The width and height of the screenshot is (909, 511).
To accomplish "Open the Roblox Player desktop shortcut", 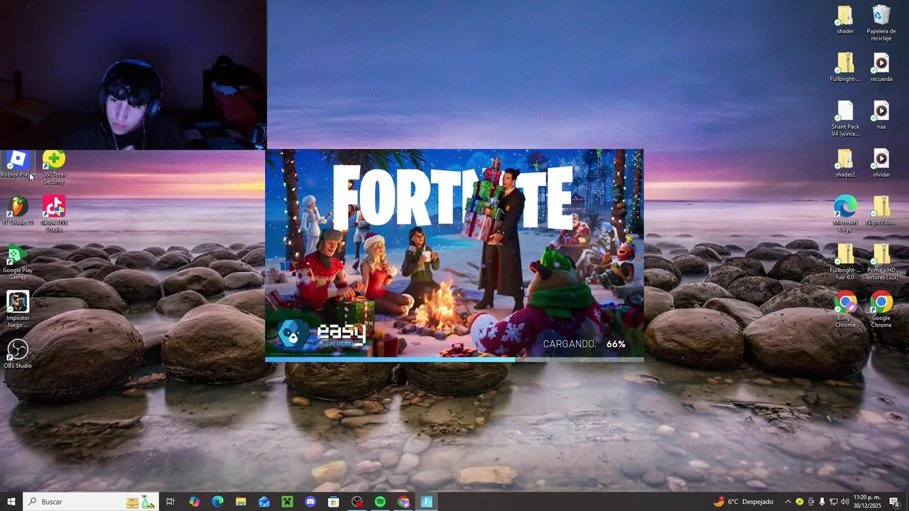I will tap(17, 164).
